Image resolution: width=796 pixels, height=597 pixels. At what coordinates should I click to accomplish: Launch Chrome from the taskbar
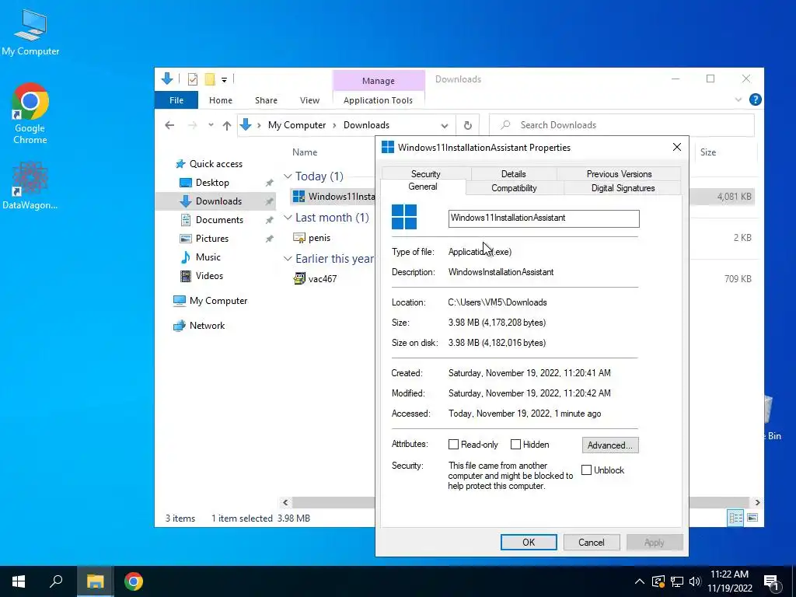tap(133, 581)
